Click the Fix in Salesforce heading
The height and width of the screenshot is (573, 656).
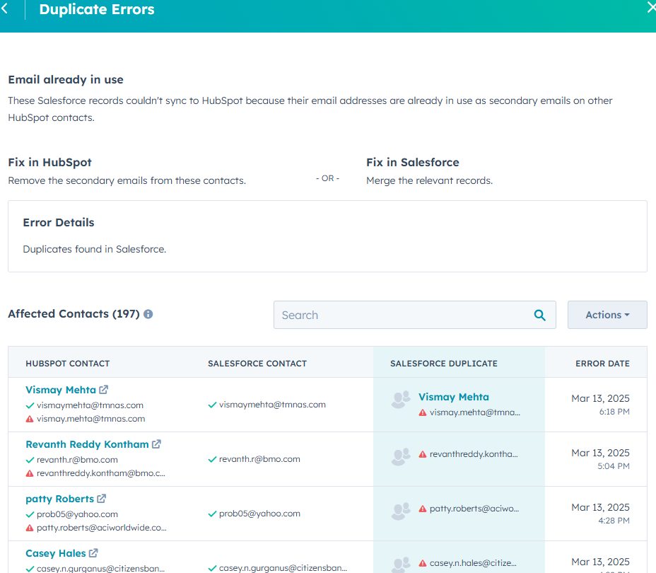click(413, 163)
